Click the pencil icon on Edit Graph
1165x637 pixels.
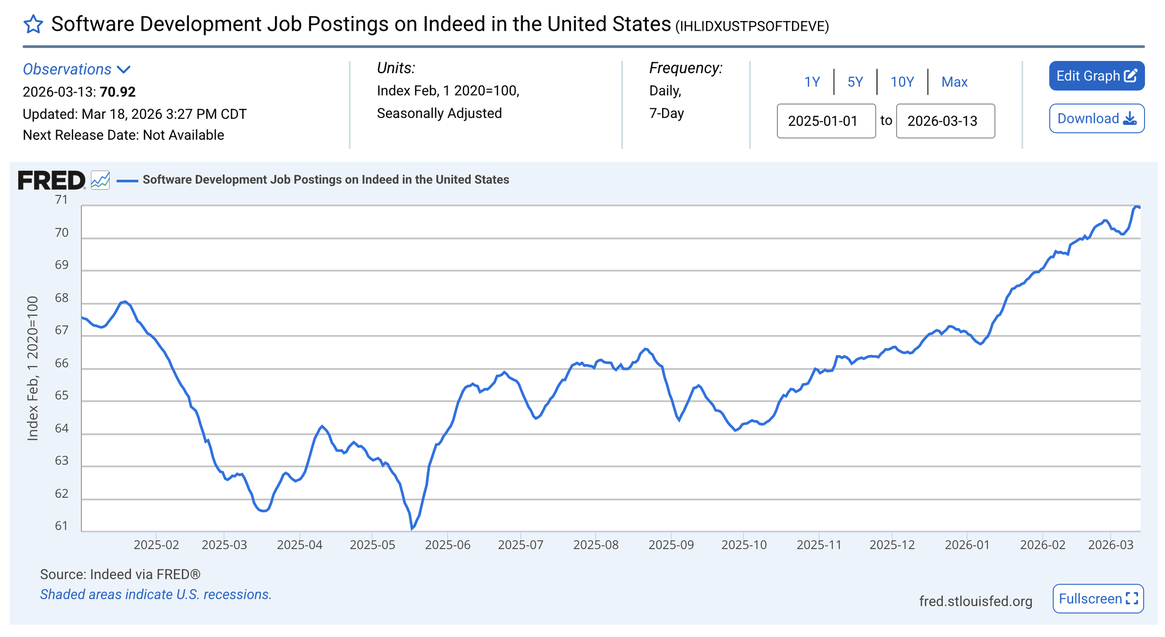coord(1131,76)
